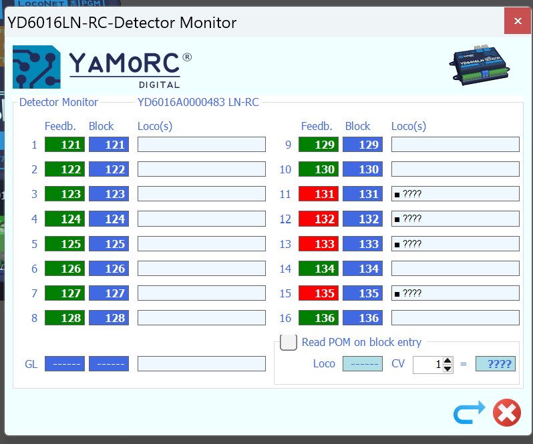Image resolution: width=533 pixels, height=444 pixels.
Task: Click the blue return arrow icon
Action: point(468,414)
